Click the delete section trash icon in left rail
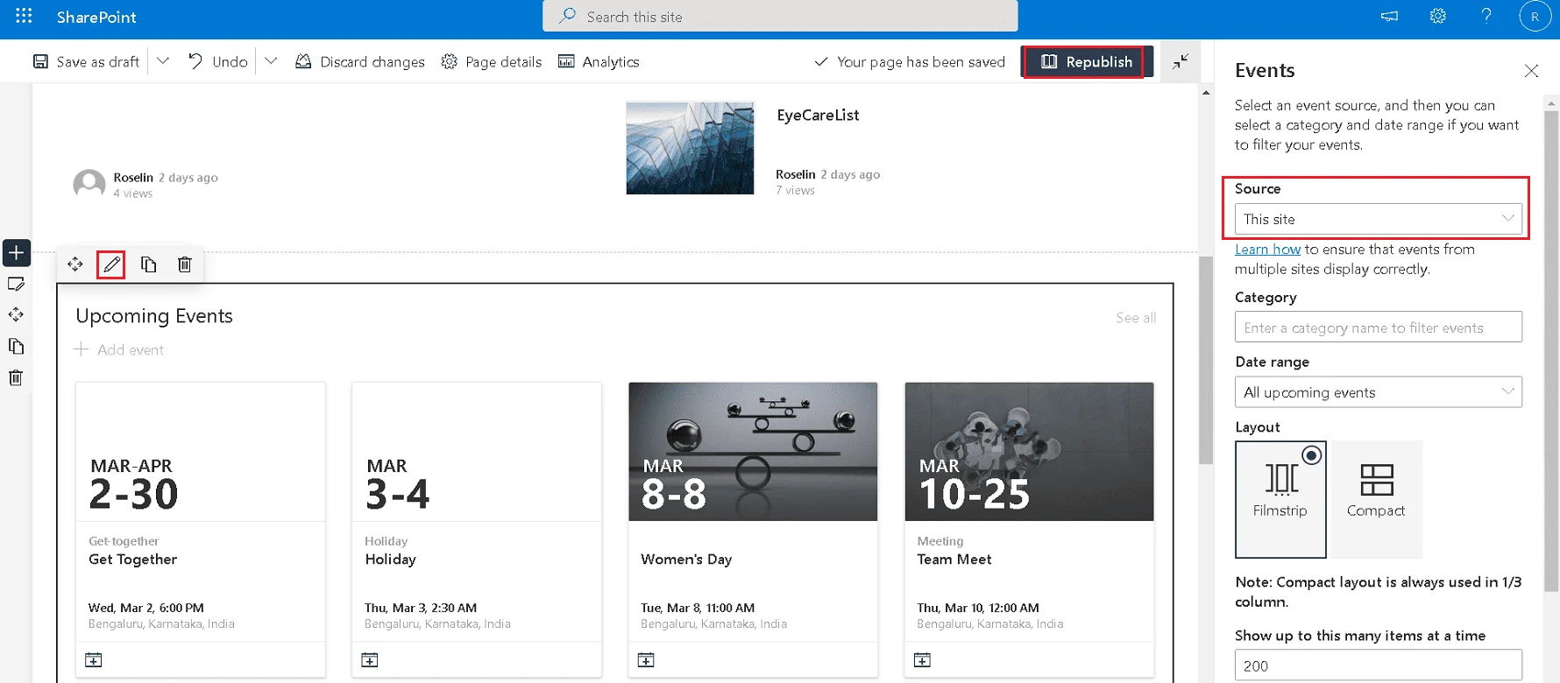This screenshot has width=1560, height=683. click(16, 377)
